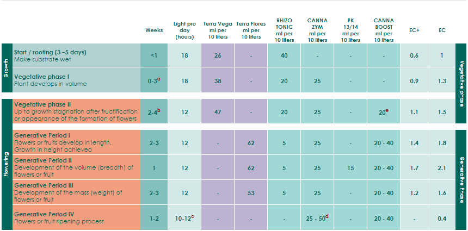Click footnote marker d in 25 - 50 cell
Image resolution: width=468 pixels, height=231 pixels.
[327, 216]
